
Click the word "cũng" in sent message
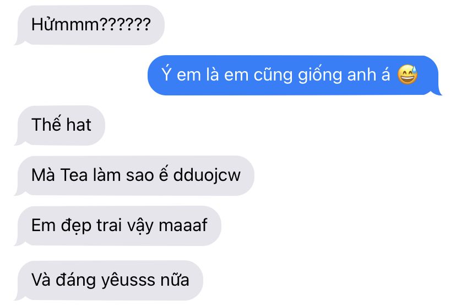click(273, 75)
